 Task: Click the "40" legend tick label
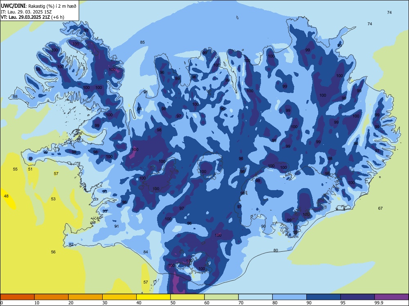[x=139, y=303]
